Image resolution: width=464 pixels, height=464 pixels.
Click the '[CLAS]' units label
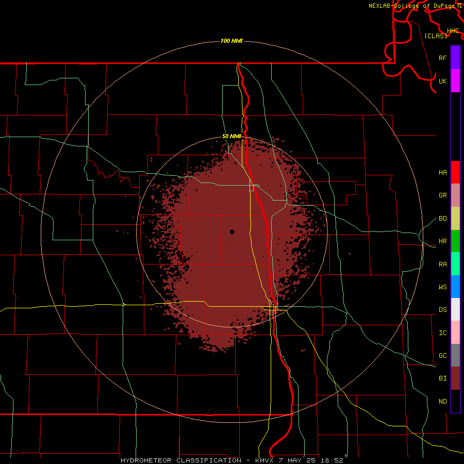coord(436,36)
